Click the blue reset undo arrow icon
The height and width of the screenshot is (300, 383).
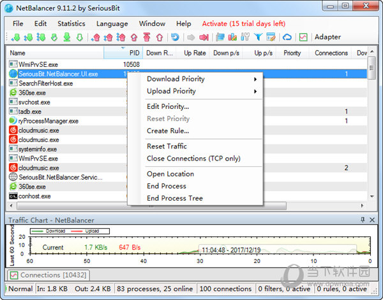175,38
